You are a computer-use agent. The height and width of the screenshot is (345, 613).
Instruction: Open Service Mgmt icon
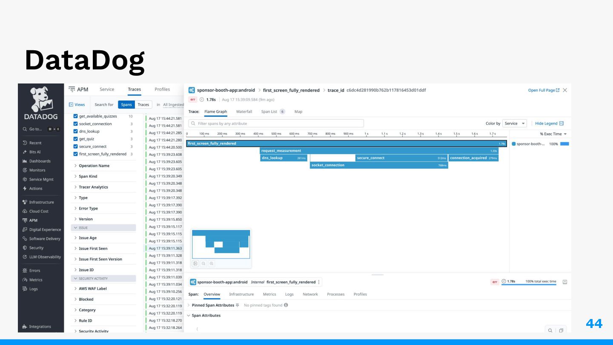click(x=25, y=179)
